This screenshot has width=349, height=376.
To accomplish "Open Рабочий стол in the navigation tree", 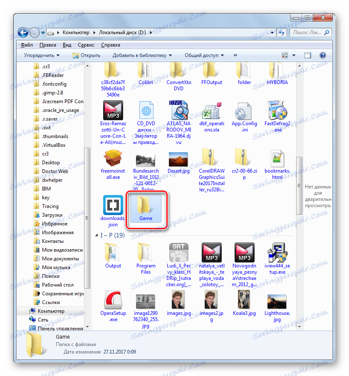I will point(54,285).
